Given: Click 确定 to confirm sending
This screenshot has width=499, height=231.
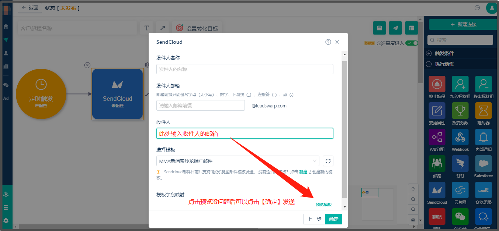Looking at the screenshot, I should pos(333,219).
